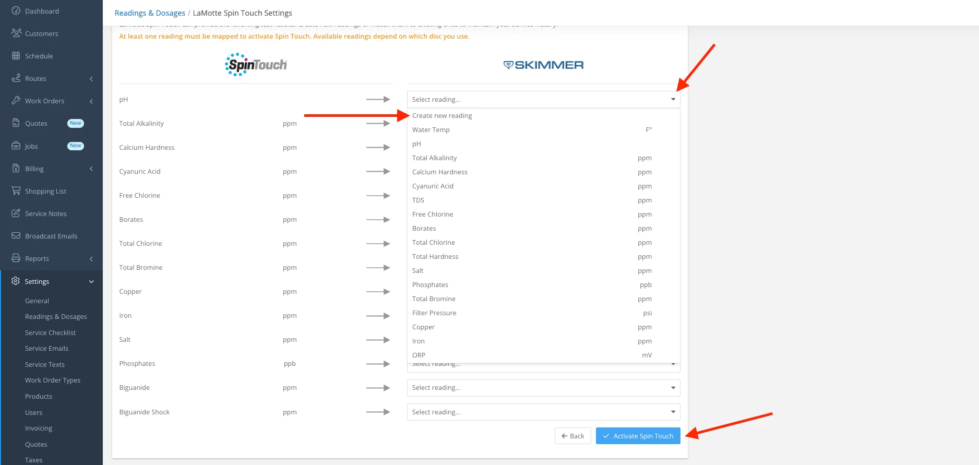Click the Billing invoice icon
The width and height of the screenshot is (979, 465).
point(16,169)
